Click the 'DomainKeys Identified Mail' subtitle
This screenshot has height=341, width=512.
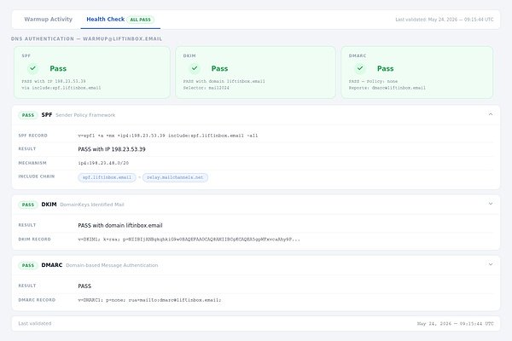pyautogui.click(x=92, y=205)
